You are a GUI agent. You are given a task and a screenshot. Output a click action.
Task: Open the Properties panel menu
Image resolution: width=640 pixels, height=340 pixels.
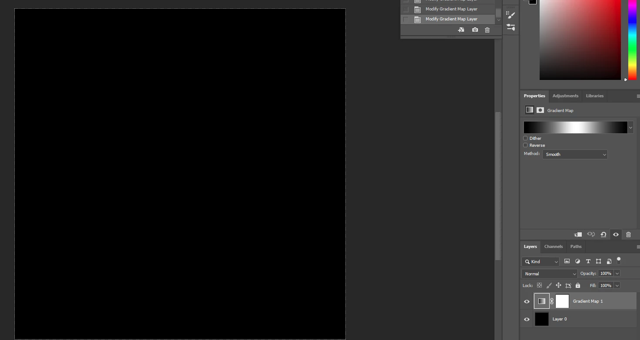click(x=638, y=96)
